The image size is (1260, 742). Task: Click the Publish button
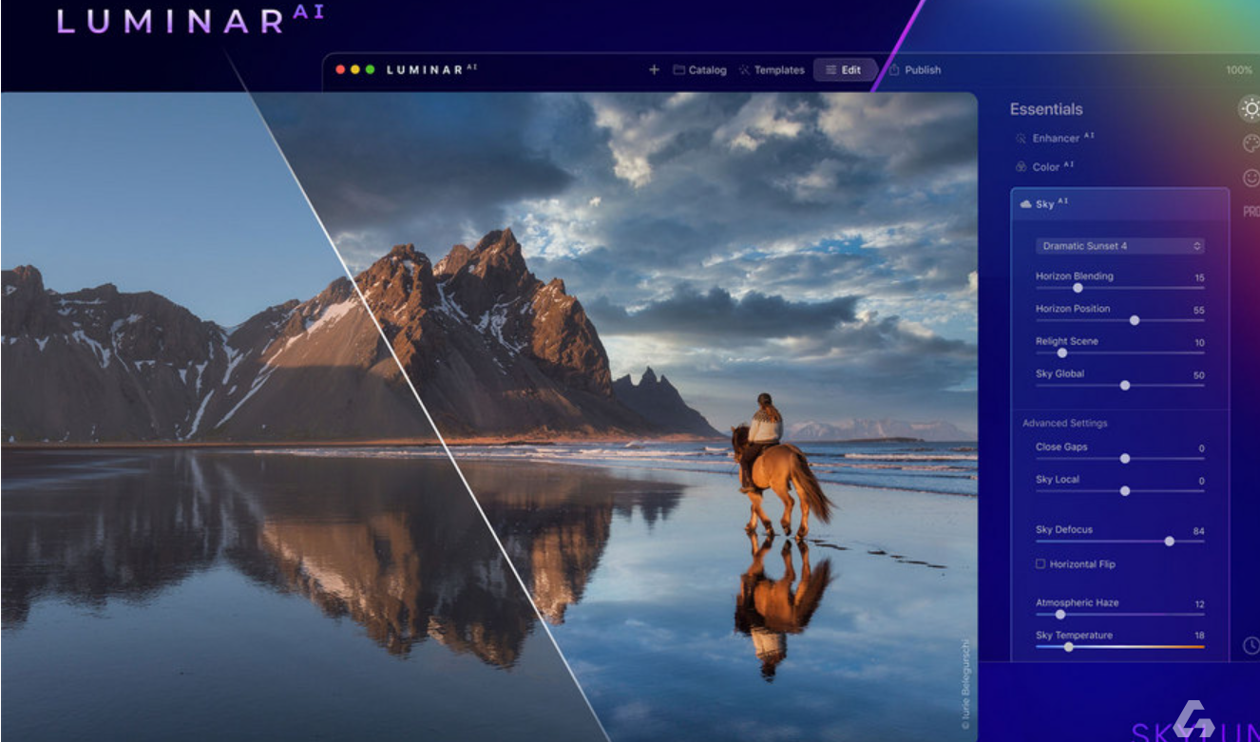pyautogui.click(x=915, y=69)
